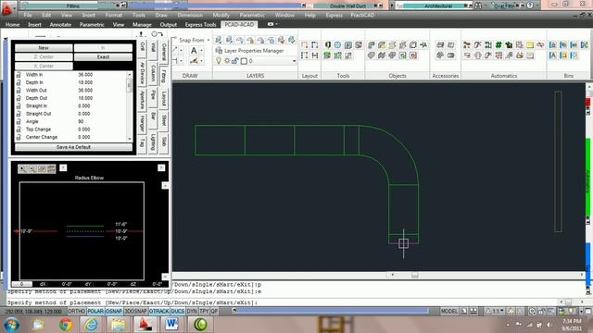Toggle 3DOSNAP in status bar

click(136, 311)
